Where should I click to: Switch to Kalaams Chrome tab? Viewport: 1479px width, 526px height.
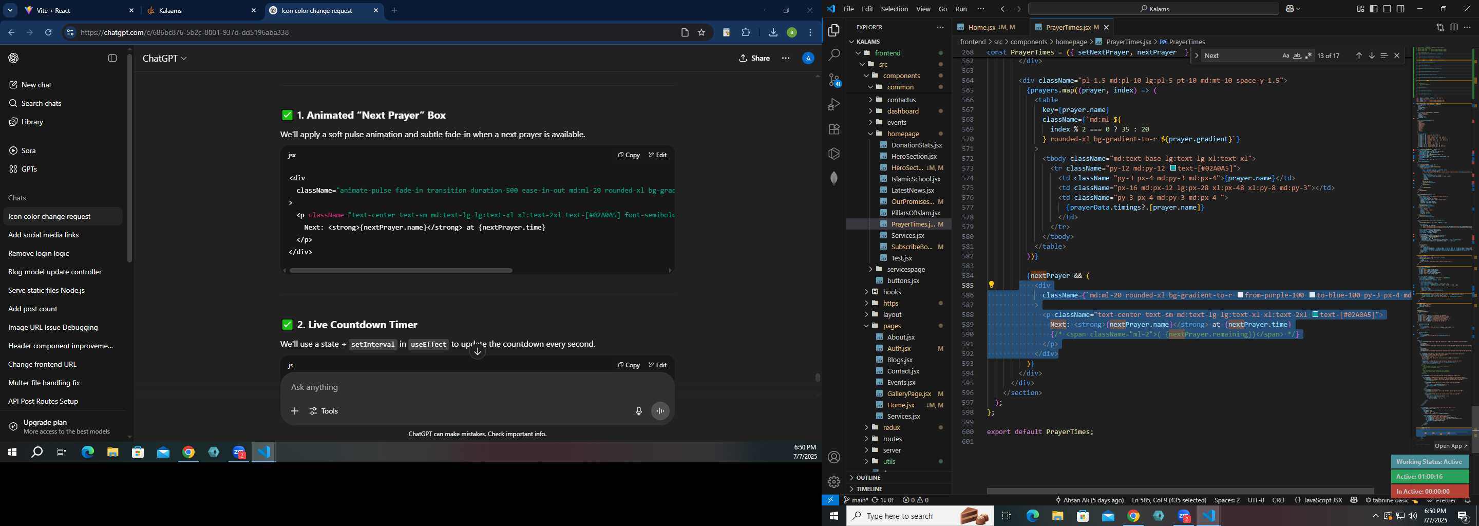[x=201, y=11]
